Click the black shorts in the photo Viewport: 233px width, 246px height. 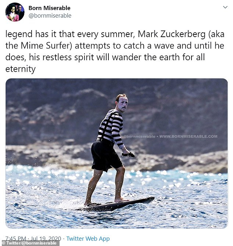pyautogui.click(x=107, y=156)
